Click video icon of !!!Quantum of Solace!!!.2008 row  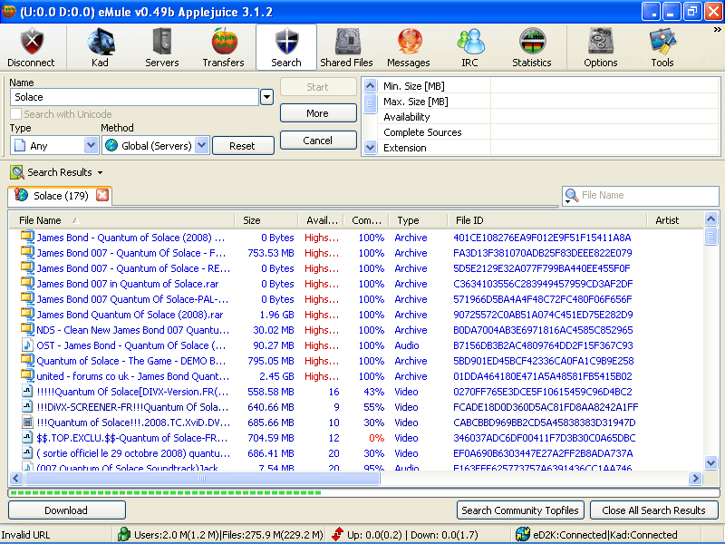coord(27,423)
